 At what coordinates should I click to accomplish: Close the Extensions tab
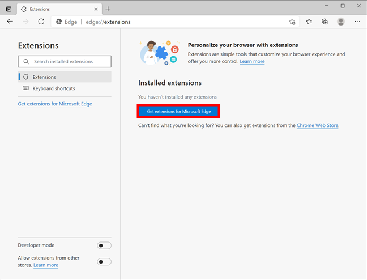(96, 9)
